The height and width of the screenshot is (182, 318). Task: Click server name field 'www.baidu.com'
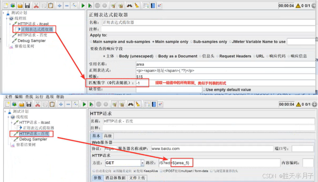point(212,149)
